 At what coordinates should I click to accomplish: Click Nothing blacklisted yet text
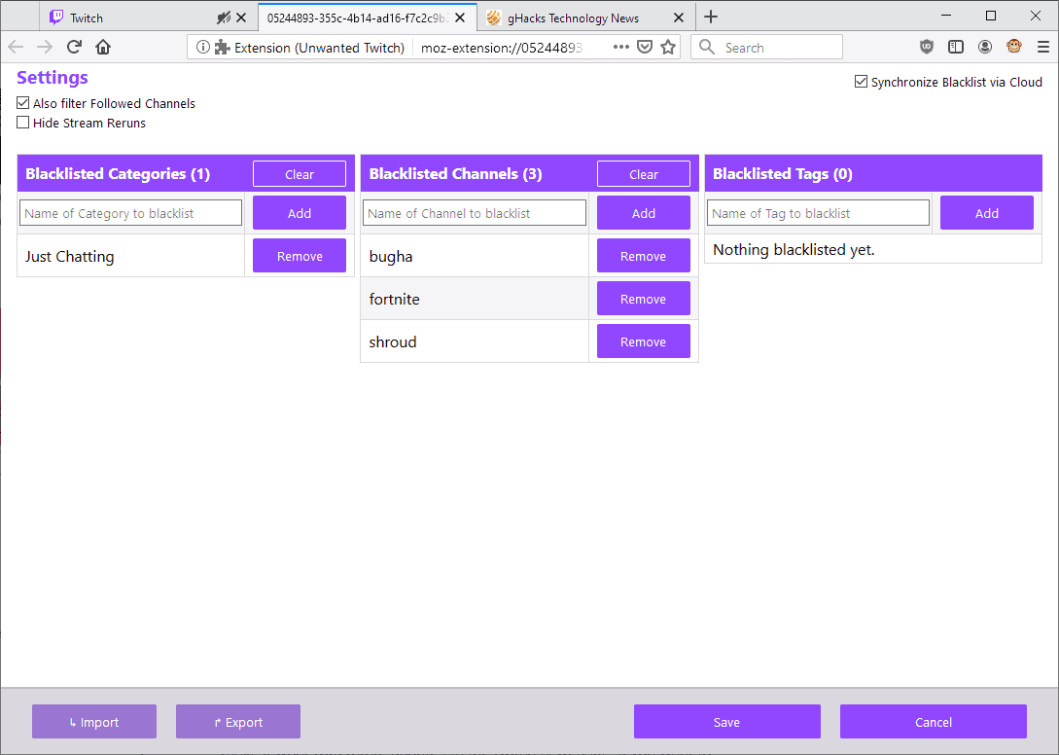point(794,249)
